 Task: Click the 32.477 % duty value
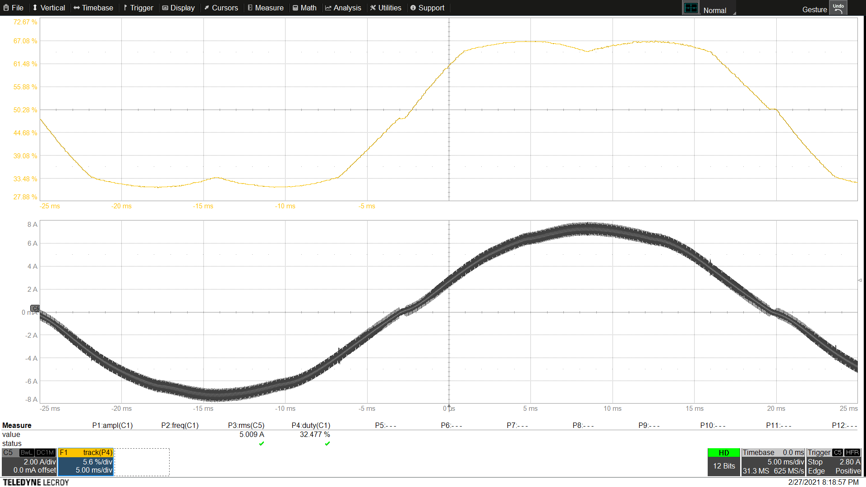click(315, 434)
